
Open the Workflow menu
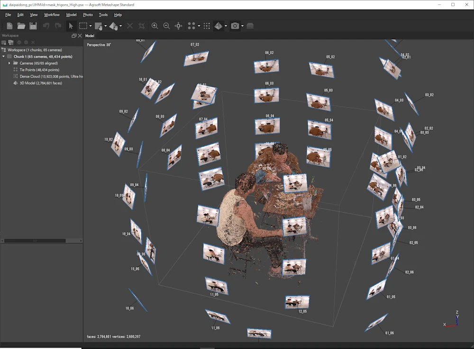click(52, 15)
